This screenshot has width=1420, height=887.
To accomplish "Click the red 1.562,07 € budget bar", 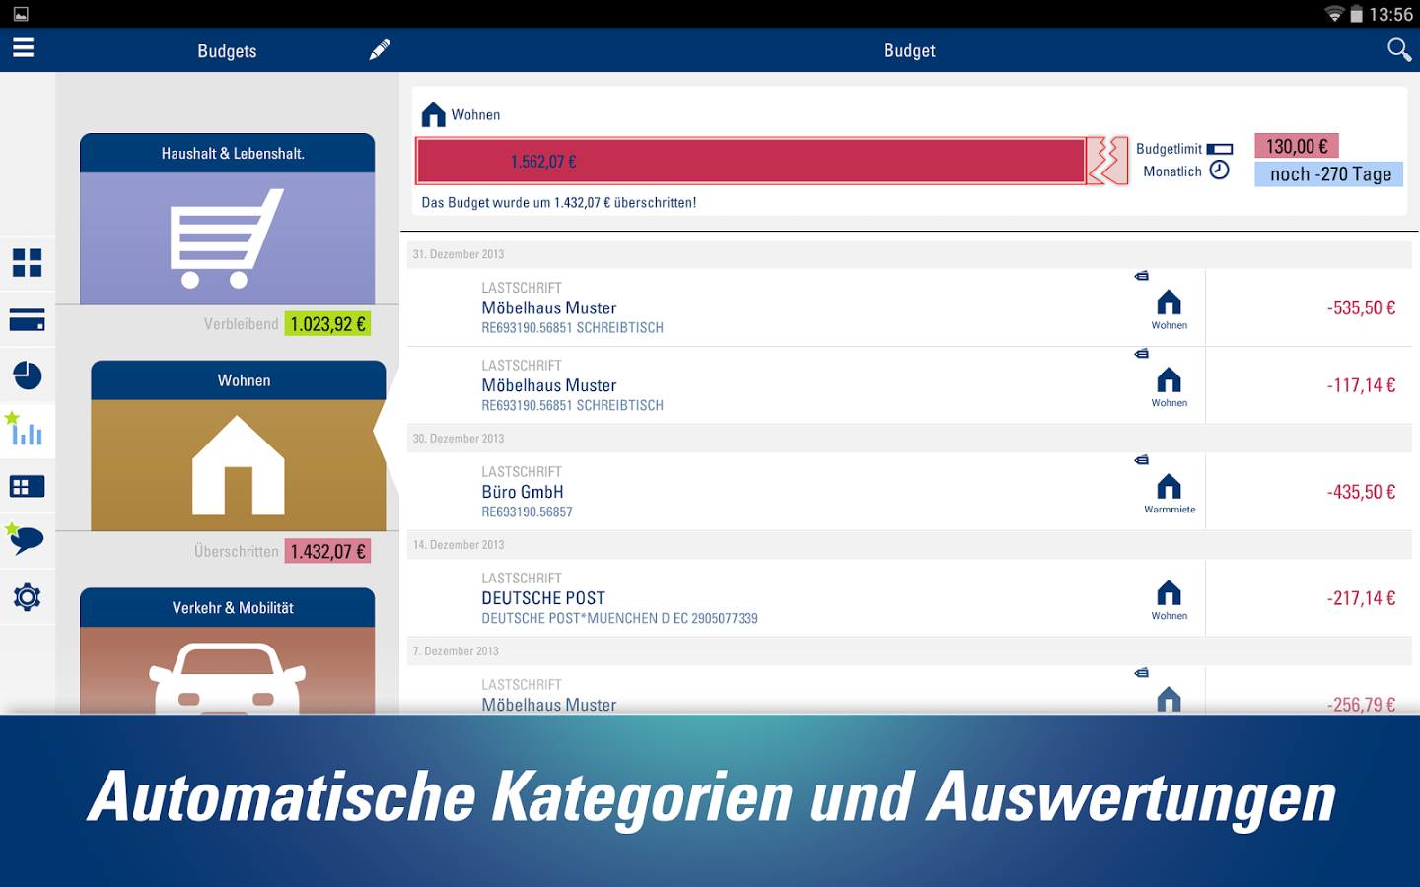I will click(749, 161).
